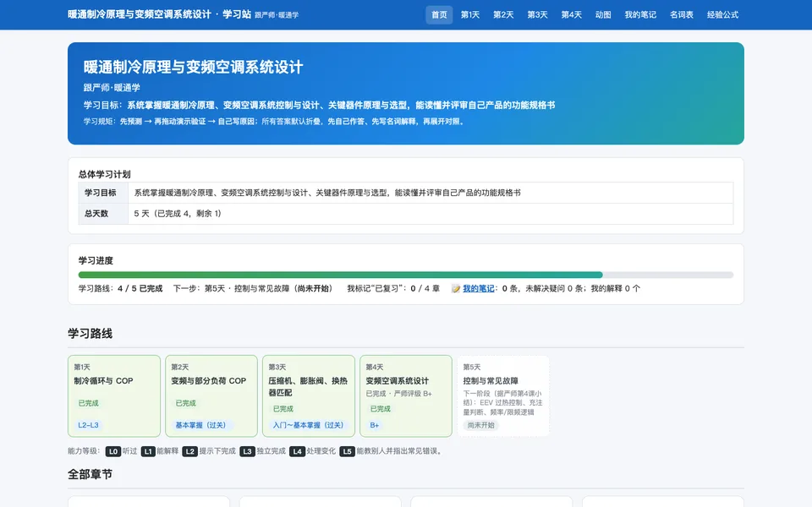The image size is (812, 507).
Task: Click the 基本掌握（过关） badge on day 2 card
Action: pos(200,425)
